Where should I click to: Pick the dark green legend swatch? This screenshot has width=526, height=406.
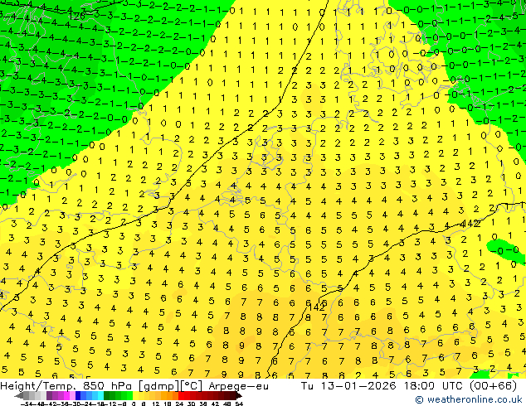pyautogui.click(x=107, y=396)
